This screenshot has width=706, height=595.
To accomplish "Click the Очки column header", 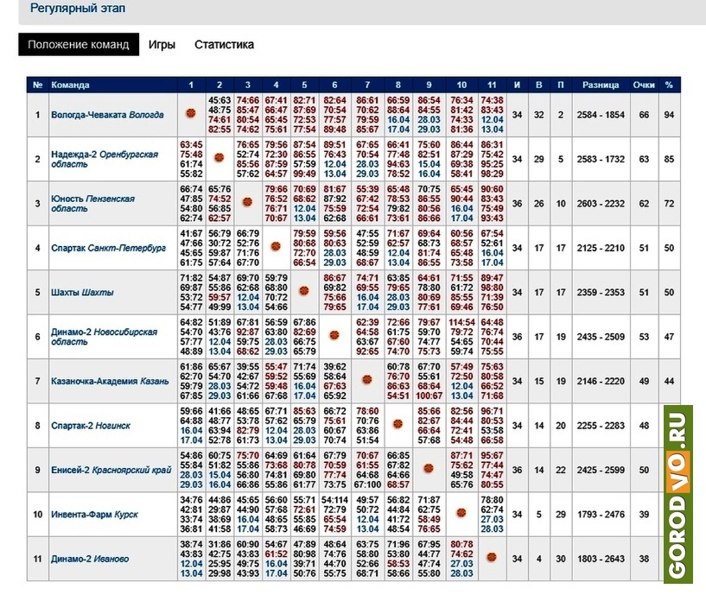I will 644,85.
